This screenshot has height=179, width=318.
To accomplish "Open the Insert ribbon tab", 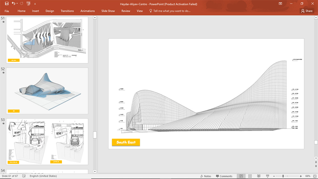I will (35, 11).
